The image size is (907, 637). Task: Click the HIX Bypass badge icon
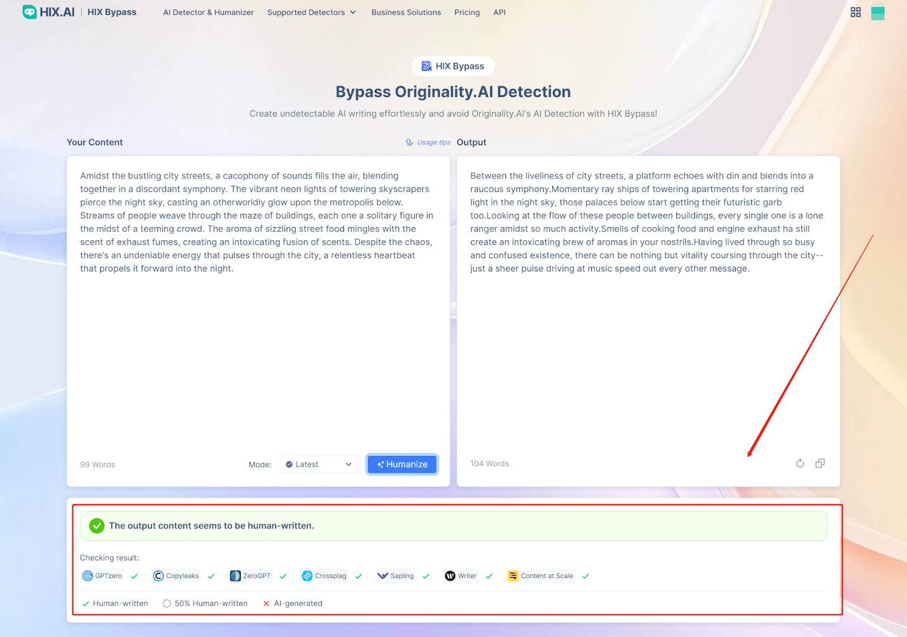click(x=426, y=66)
